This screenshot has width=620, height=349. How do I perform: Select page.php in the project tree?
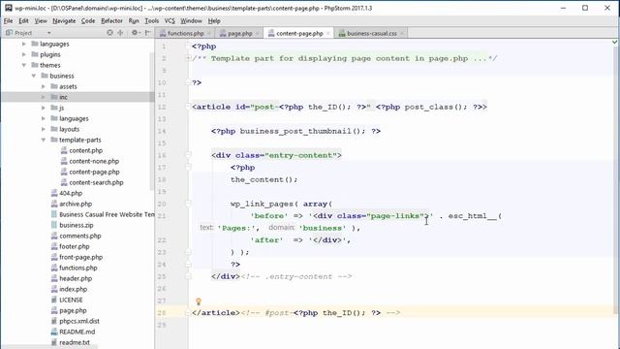pos(73,311)
